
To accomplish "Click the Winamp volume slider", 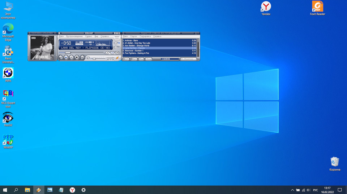I will click(95, 58).
